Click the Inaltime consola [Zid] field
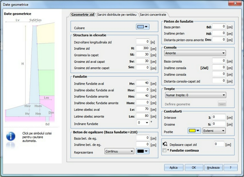This screenshot has width=244, height=177. pyautogui.click(x=219, y=67)
